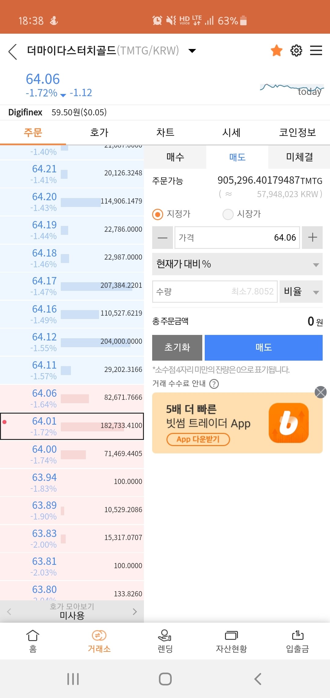Tap the left arrow of 호가 모아보기

[x=9, y=612]
